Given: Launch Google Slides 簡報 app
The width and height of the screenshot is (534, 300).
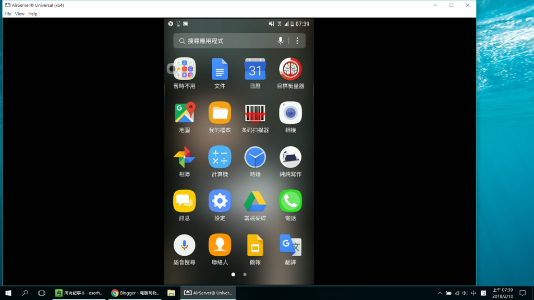Looking at the screenshot, I should coord(255,245).
